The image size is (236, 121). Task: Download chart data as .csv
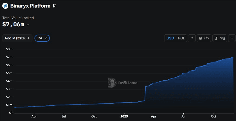(x=204, y=38)
